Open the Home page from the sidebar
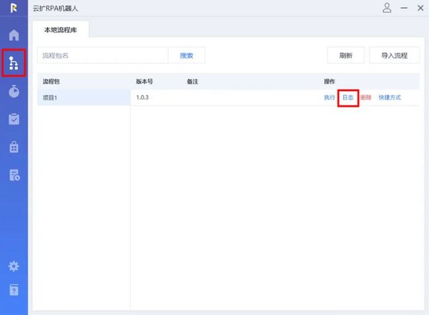The image size is (429, 315). click(14, 35)
